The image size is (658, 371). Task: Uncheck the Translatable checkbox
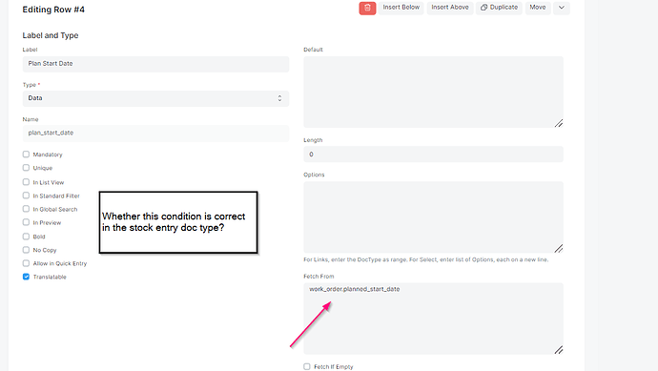(26, 277)
